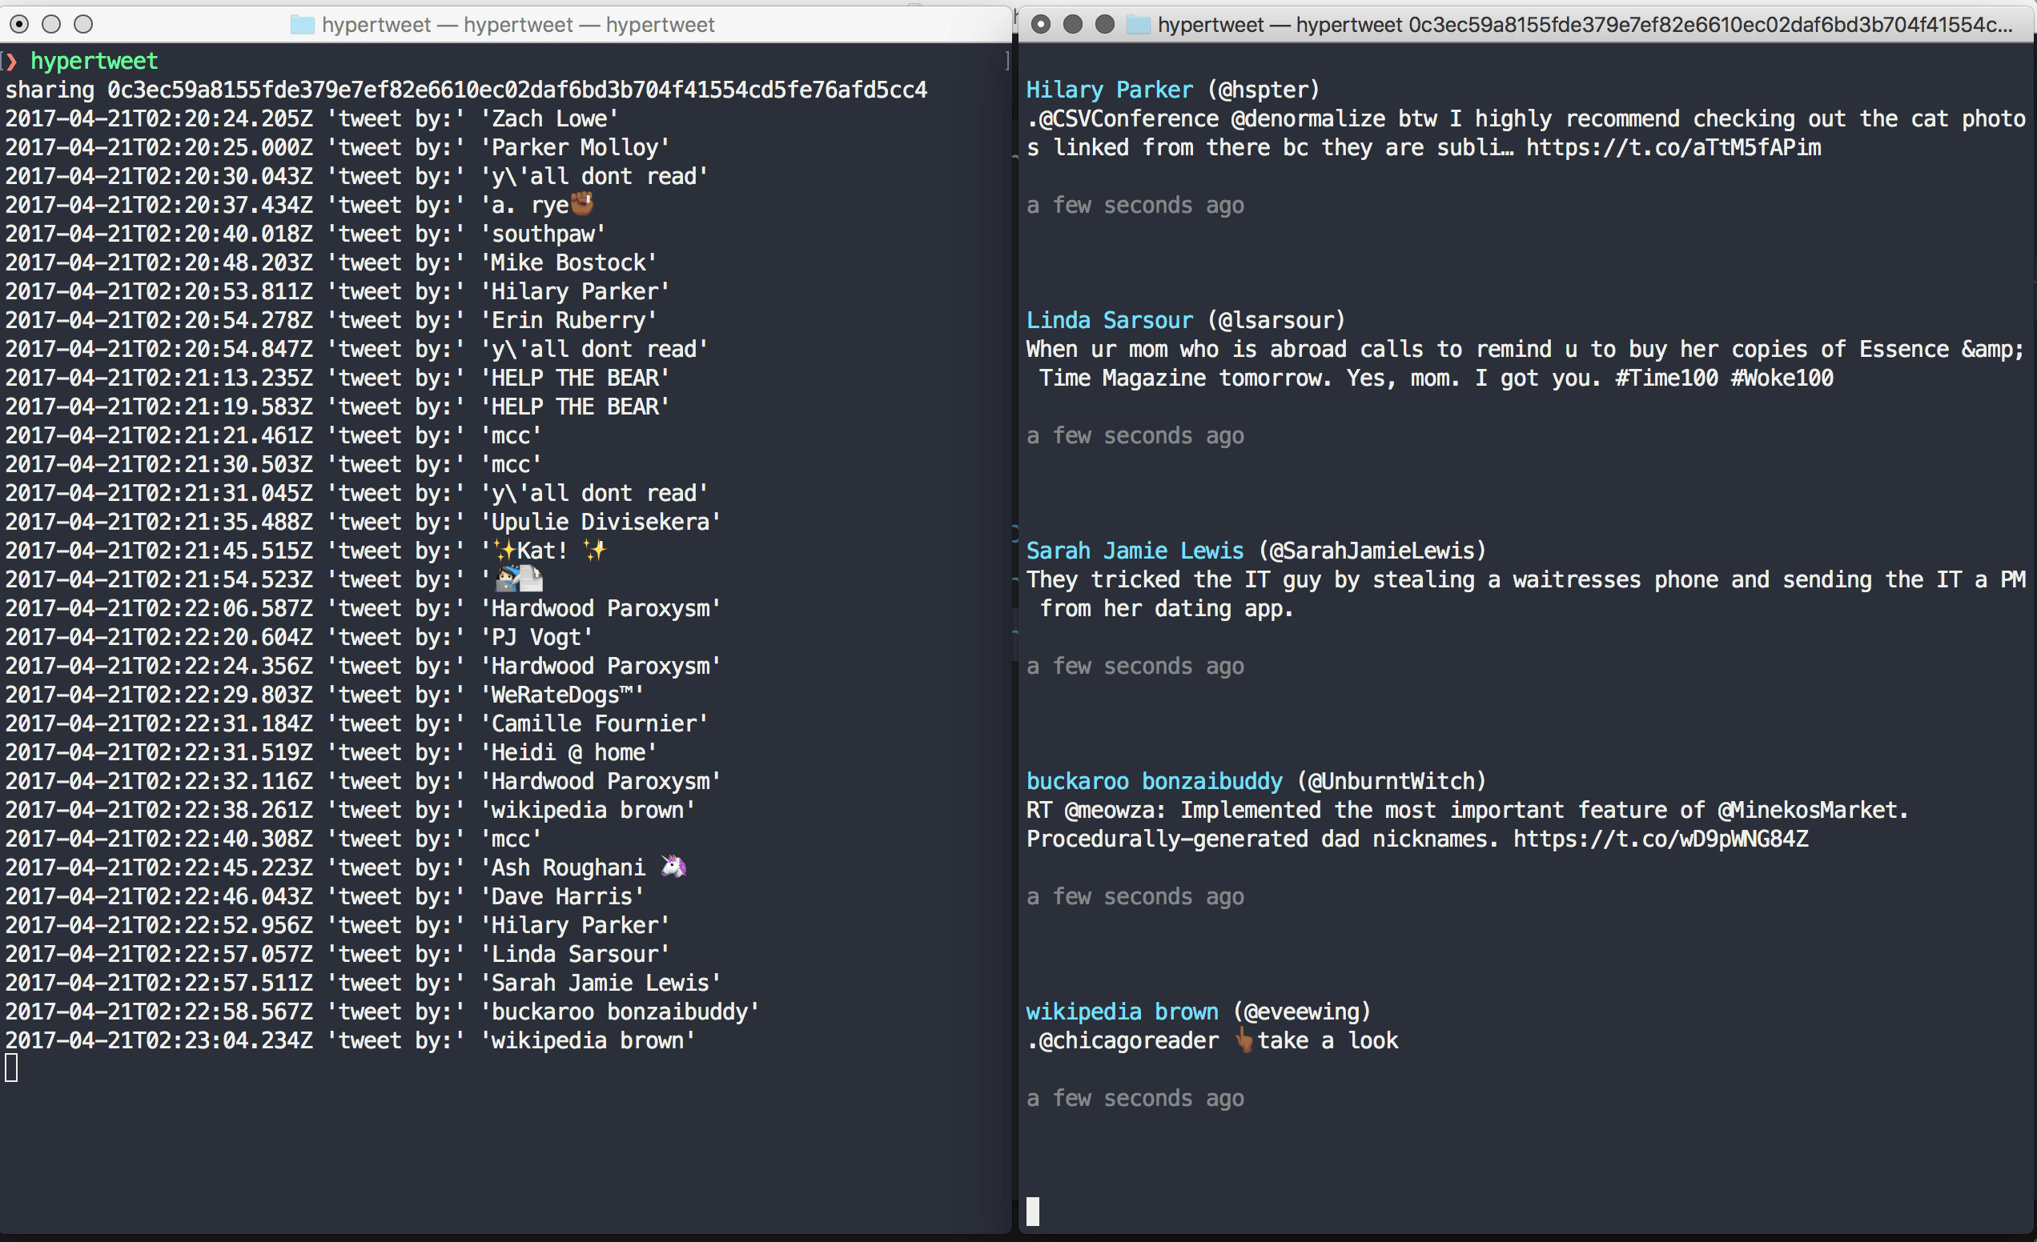Screen dimensions: 2037x1242
Task: Click the buckaroo bonzaibuddy name in right window
Action: click(1154, 781)
